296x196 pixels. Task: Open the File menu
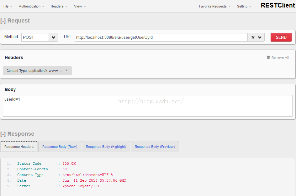(x=8, y=6)
